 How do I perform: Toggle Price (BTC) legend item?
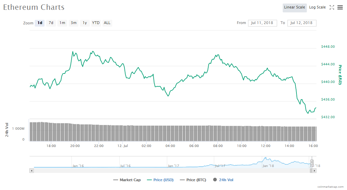[x=193, y=180]
